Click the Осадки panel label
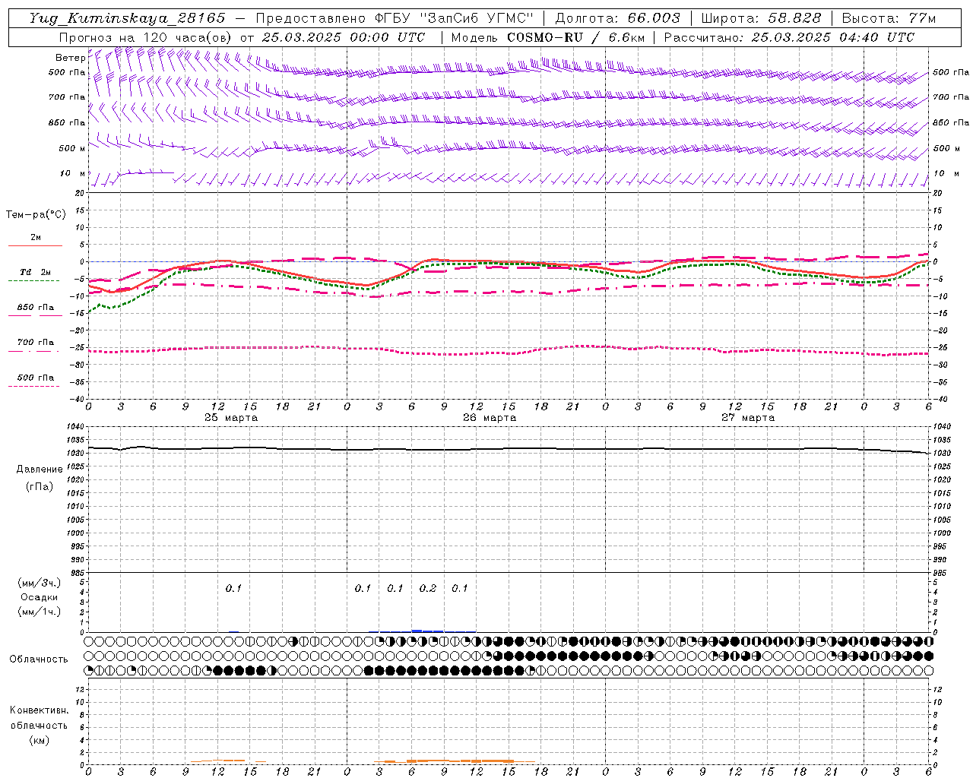 [40, 597]
